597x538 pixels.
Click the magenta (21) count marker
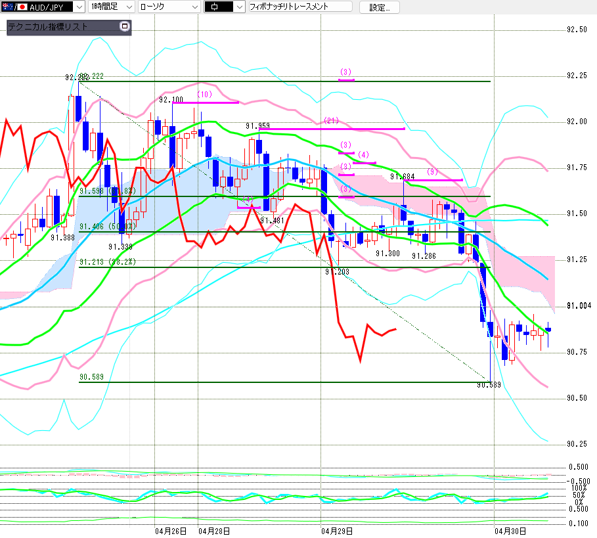(x=331, y=121)
